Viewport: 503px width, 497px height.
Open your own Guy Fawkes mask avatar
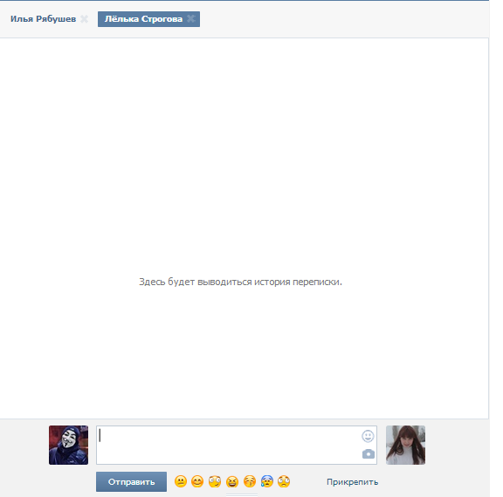[x=68, y=445]
